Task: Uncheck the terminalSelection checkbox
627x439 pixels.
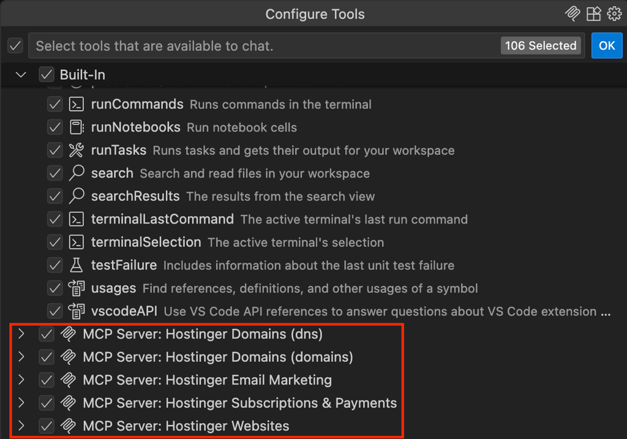Action: tap(54, 242)
